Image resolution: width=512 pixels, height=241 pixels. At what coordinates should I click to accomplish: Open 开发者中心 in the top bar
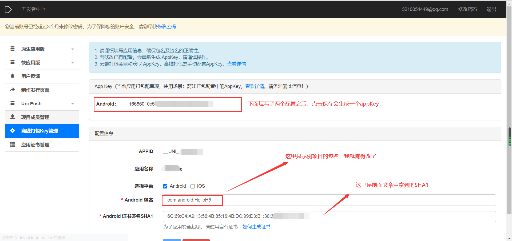(x=33, y=9)
